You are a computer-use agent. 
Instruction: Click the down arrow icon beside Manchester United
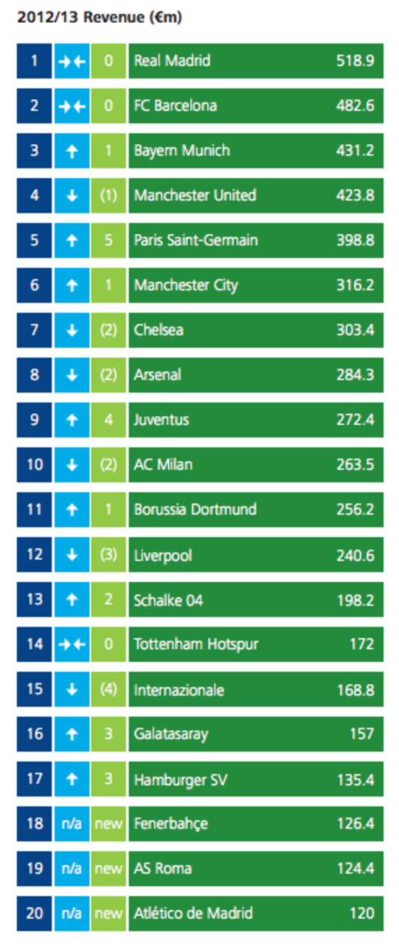pos(71,196)
